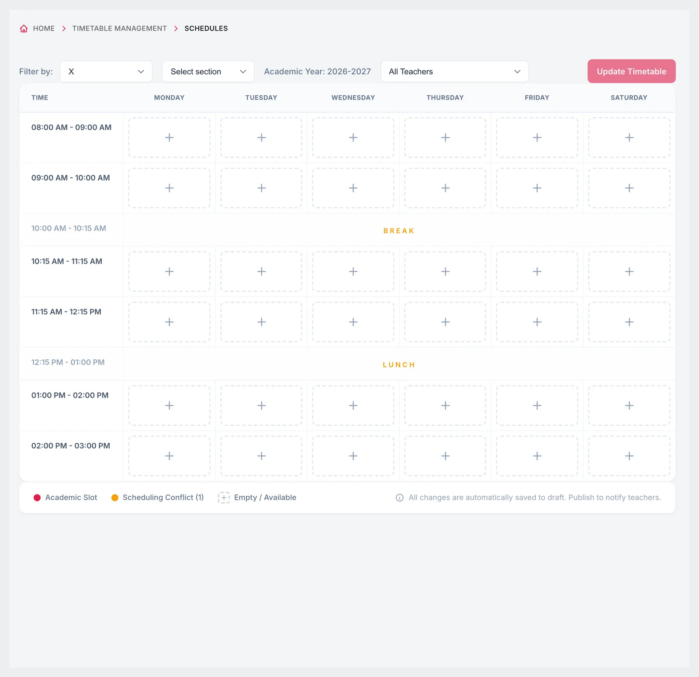Viewport: 699px width, 677px height.
Task: Open the class filter dropdown showing X
Action: tap(106, 72)
